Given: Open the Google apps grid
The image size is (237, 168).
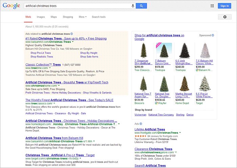Looking at the screenshot, I should [212, 6].
